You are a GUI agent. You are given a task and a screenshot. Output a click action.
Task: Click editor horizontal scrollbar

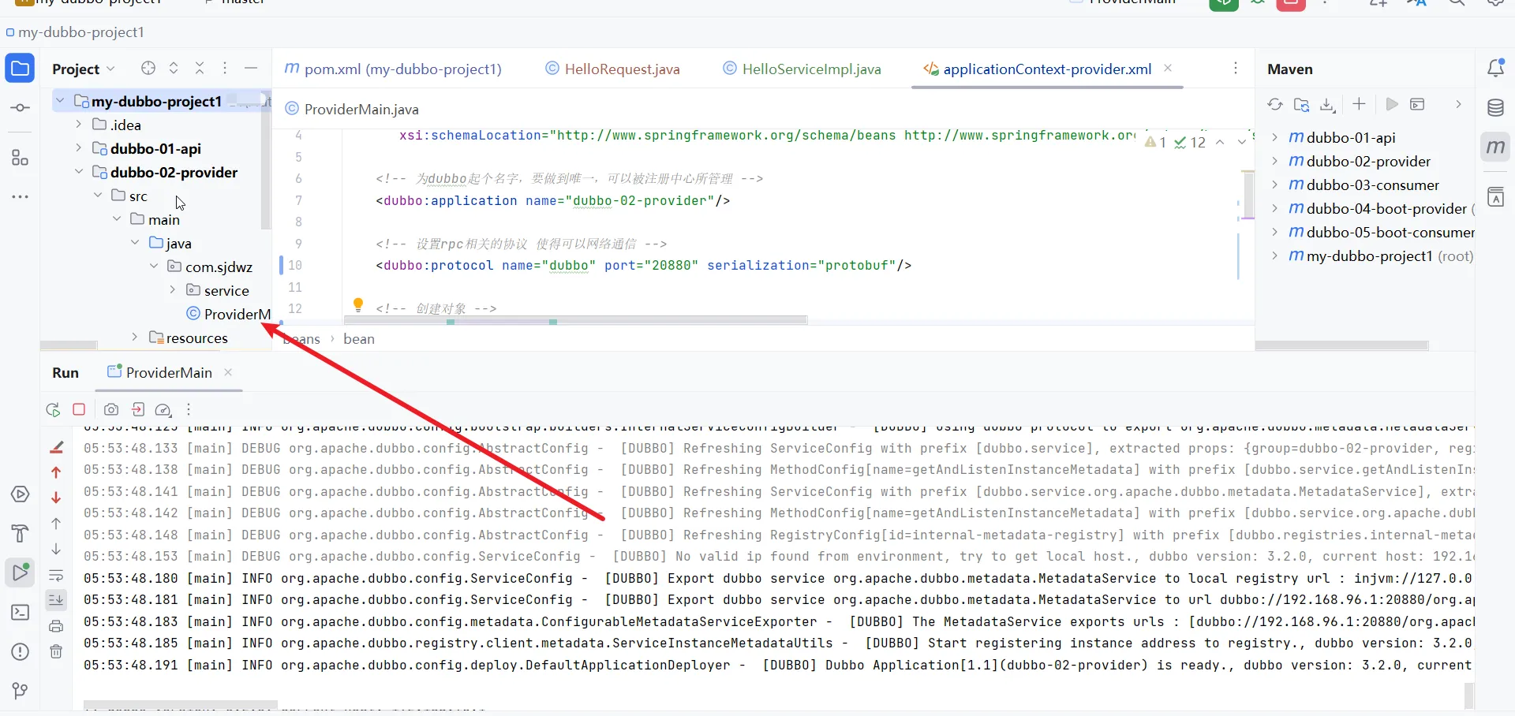coord(575,320)
